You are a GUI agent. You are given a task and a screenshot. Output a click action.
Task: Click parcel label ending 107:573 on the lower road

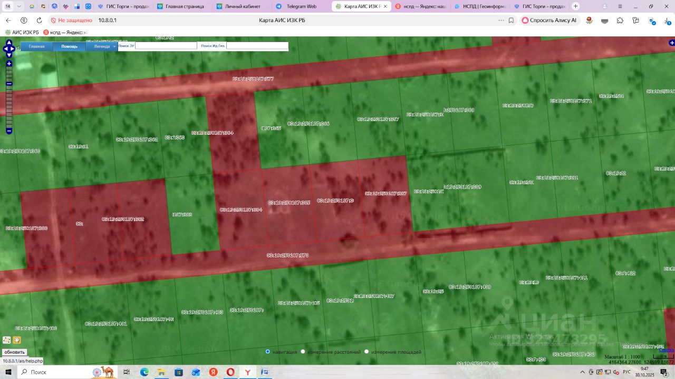coord(287,255)
